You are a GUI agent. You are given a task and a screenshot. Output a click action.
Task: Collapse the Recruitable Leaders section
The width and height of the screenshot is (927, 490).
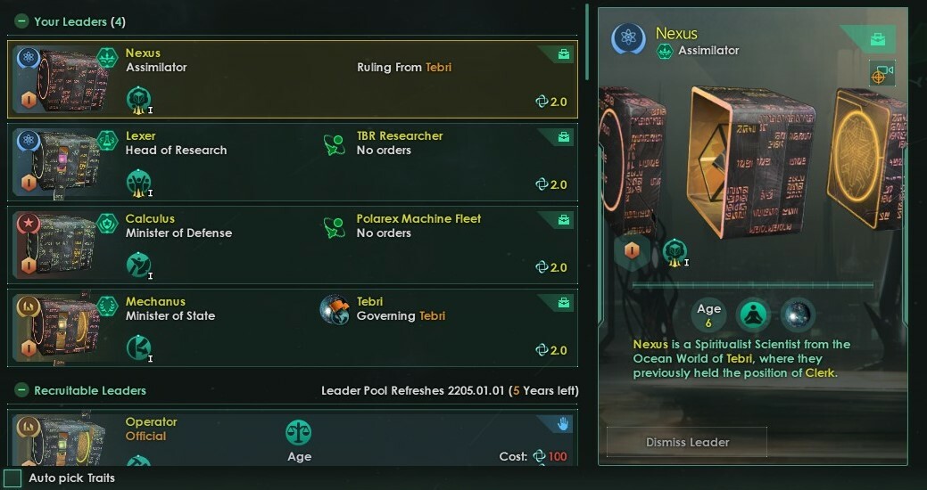point(21,390)
